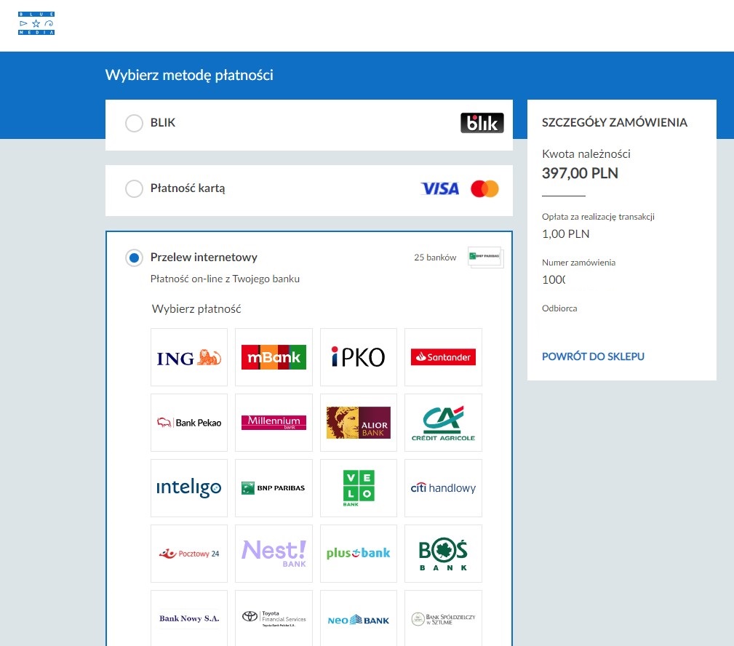
Task: Select the Przelew internetowy radio button
Action: pyautogui.click(x=134, y=258)
